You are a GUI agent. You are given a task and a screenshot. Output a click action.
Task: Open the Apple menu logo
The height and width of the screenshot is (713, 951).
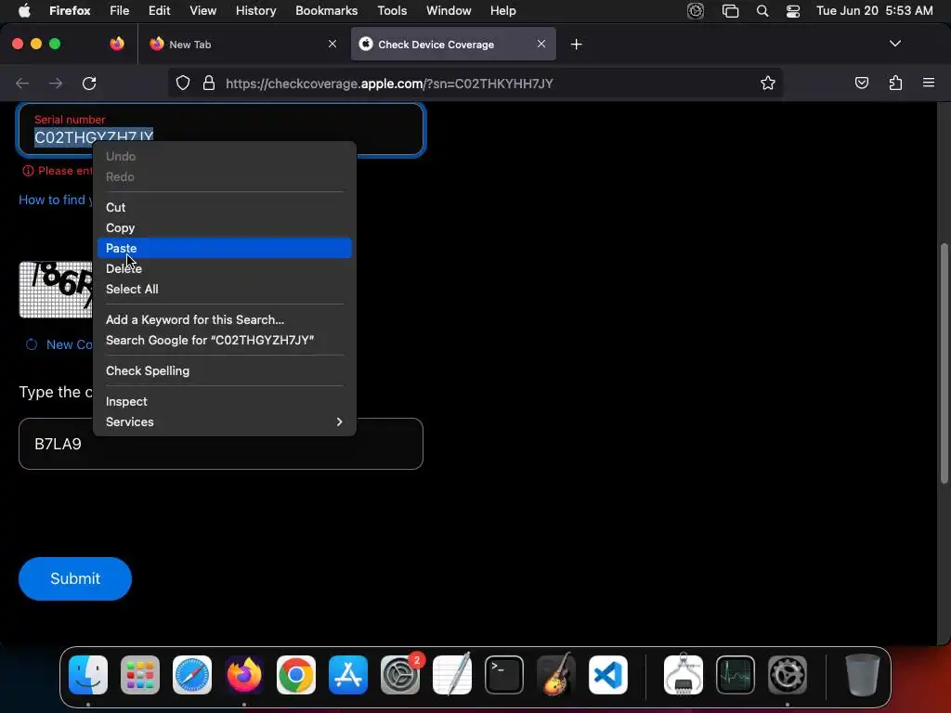(24, 11)
